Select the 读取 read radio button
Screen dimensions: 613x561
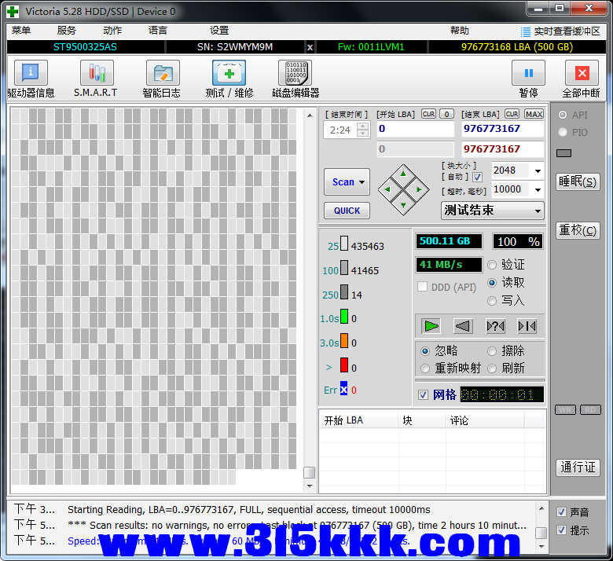(492, 283)
